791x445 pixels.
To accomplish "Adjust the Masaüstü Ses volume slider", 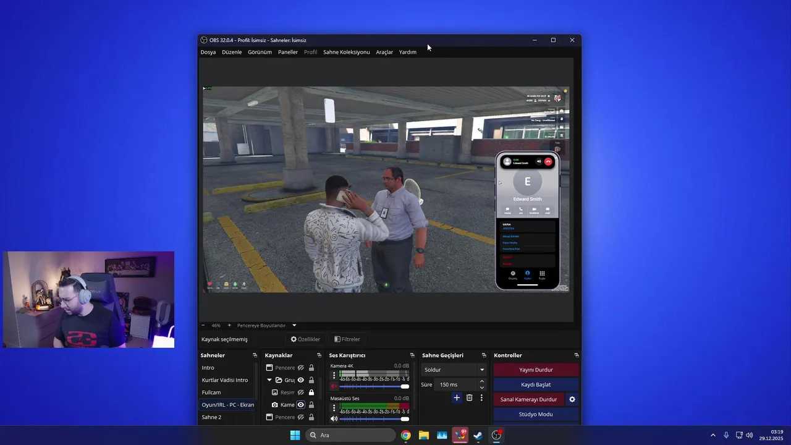I will coord(374,418).
